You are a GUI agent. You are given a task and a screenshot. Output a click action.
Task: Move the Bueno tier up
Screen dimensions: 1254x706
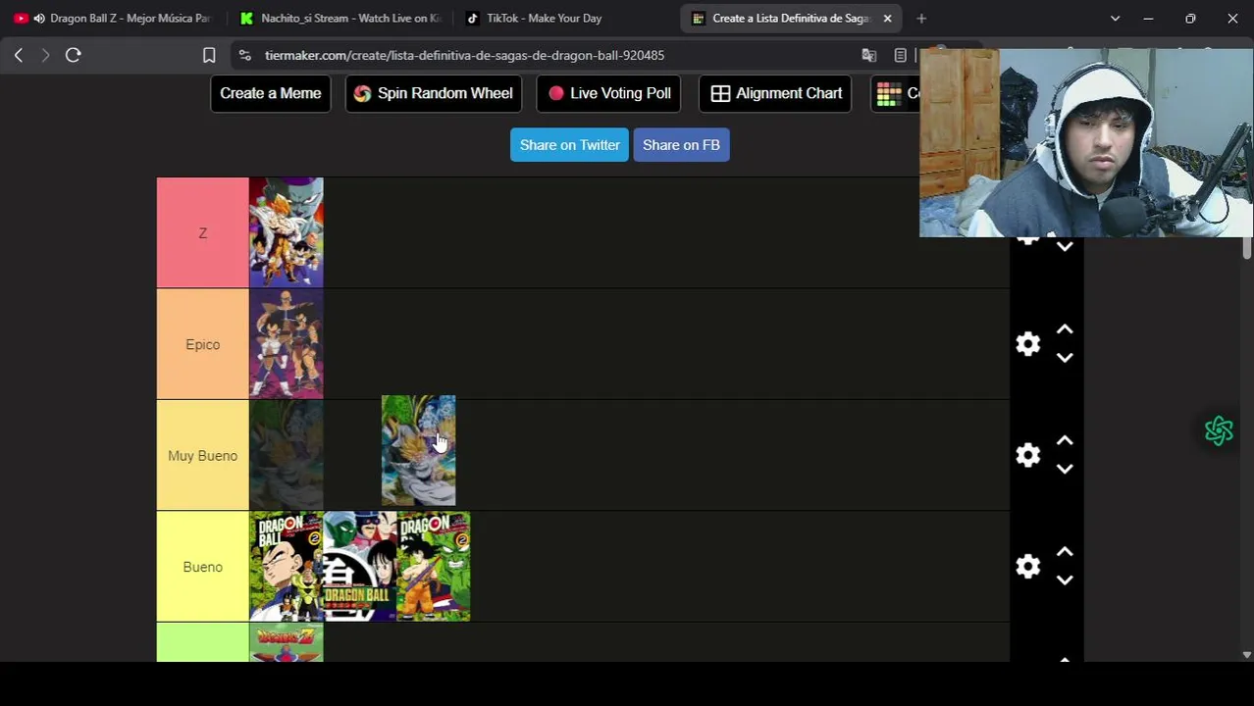(1065, 553)
